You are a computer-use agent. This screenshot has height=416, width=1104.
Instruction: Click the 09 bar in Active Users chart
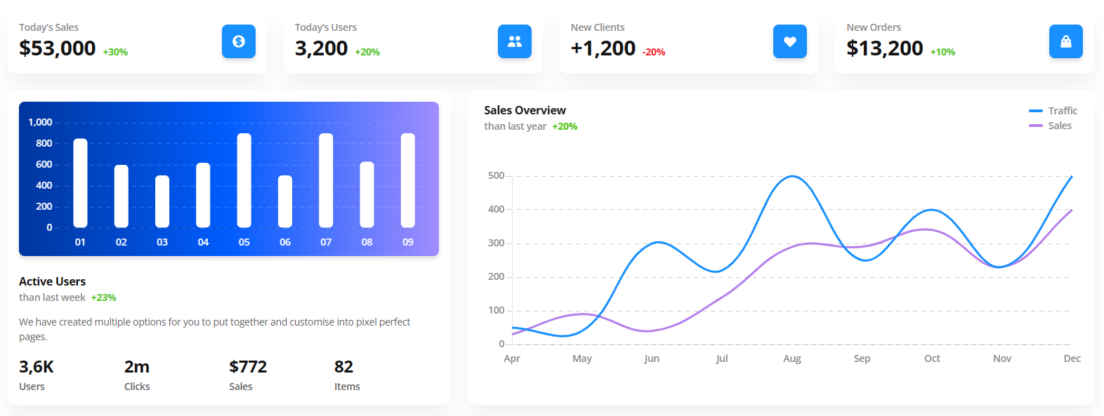408,180
